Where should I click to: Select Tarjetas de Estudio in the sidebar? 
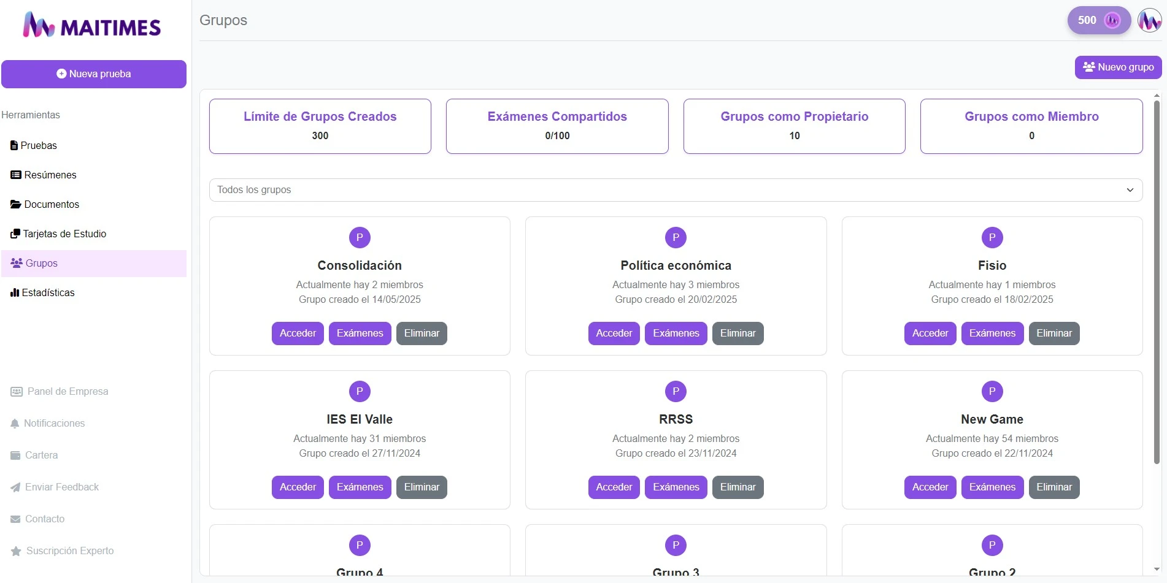(64, 234)
